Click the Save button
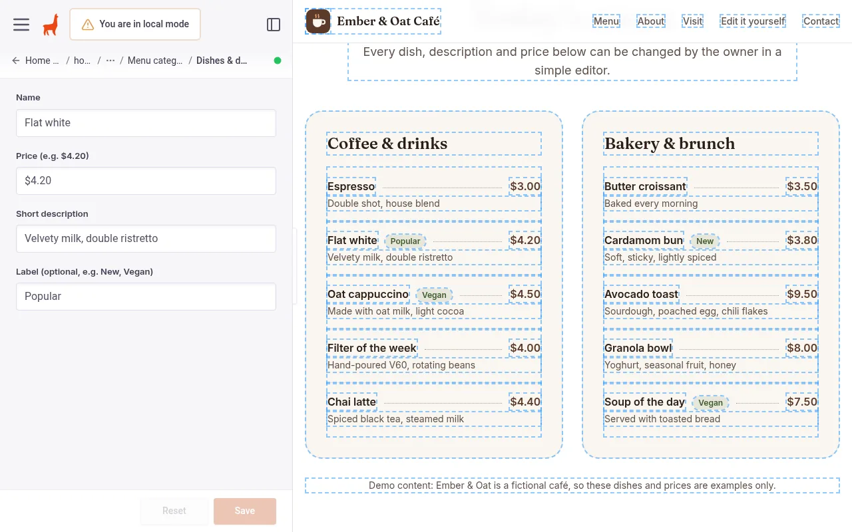Image resolution: width=852 pixels, height=532 pixels. 245,511
